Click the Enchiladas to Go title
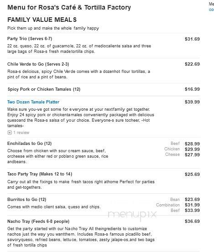 [x=30, y=144]
